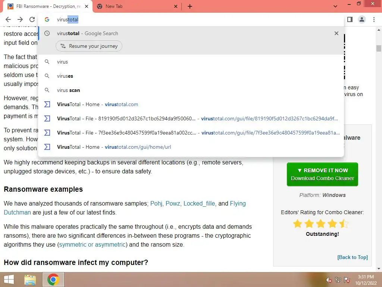Click VirusTotal sigma icon of 7f3ee36e entry
382x287 pixels.
47,133
